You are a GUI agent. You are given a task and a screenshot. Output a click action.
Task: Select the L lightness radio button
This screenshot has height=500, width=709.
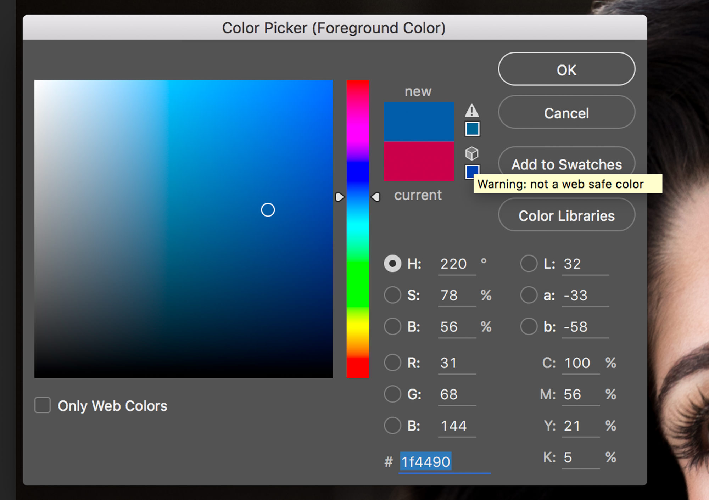click(x=529, y=263)
